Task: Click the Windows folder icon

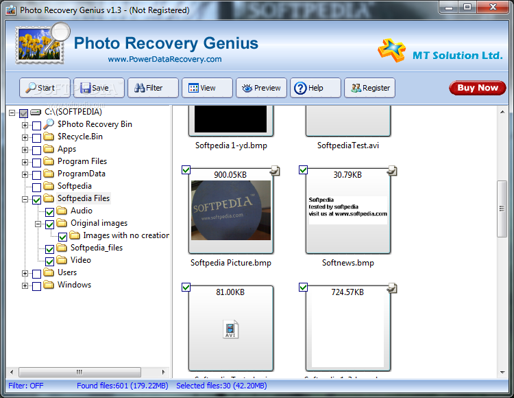Action: coord(49,285)
